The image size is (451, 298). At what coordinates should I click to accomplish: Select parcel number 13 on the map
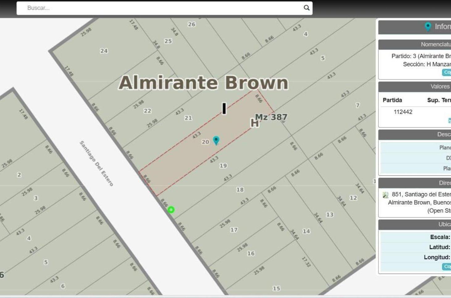point(330,215)
